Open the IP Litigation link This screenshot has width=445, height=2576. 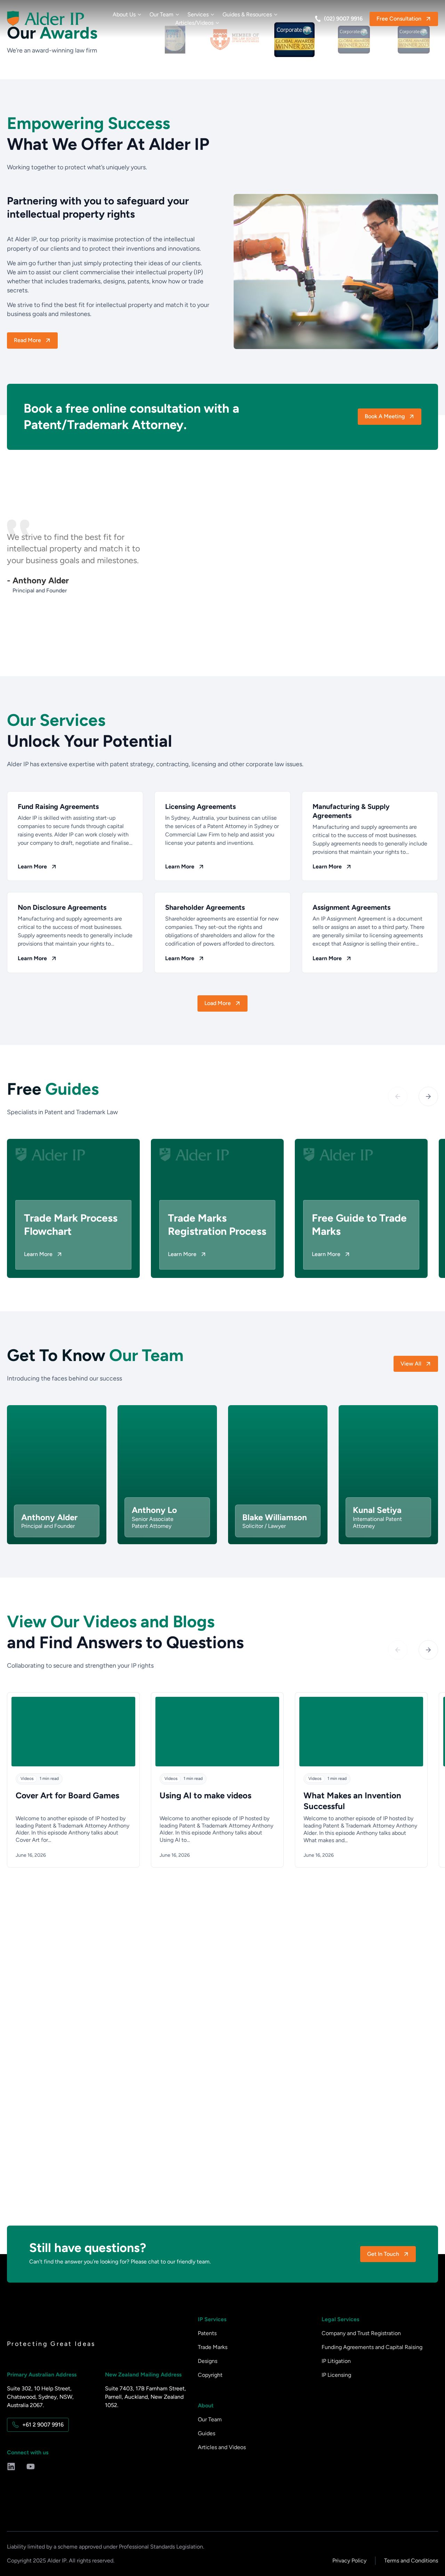click(x=336, y=2361)
